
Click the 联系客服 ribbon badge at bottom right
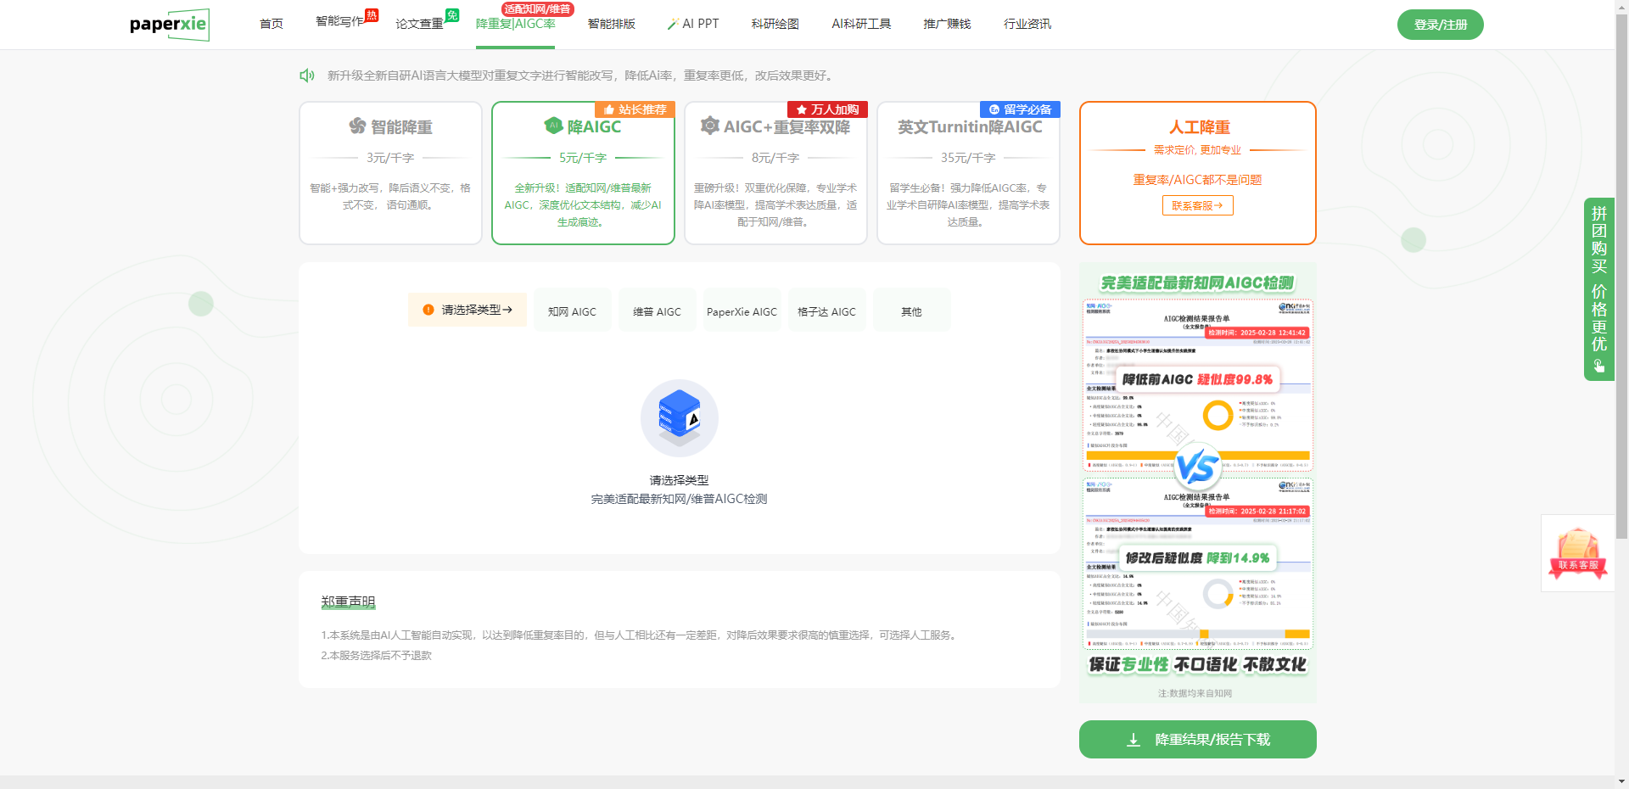pos(1577,553)
